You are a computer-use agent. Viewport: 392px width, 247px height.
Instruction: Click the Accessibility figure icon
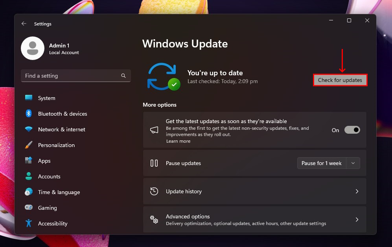point(29,223)
